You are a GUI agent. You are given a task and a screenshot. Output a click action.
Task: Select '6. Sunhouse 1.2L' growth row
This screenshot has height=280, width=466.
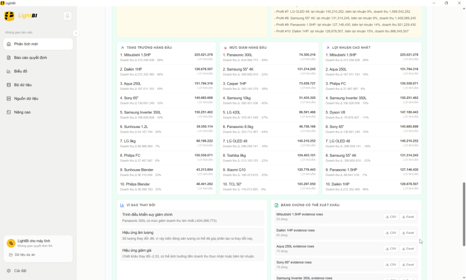[x=166, y=129]
